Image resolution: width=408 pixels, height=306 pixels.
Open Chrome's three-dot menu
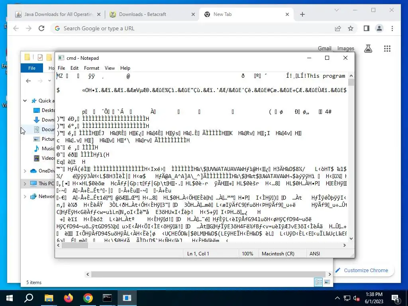coord(392,28)
